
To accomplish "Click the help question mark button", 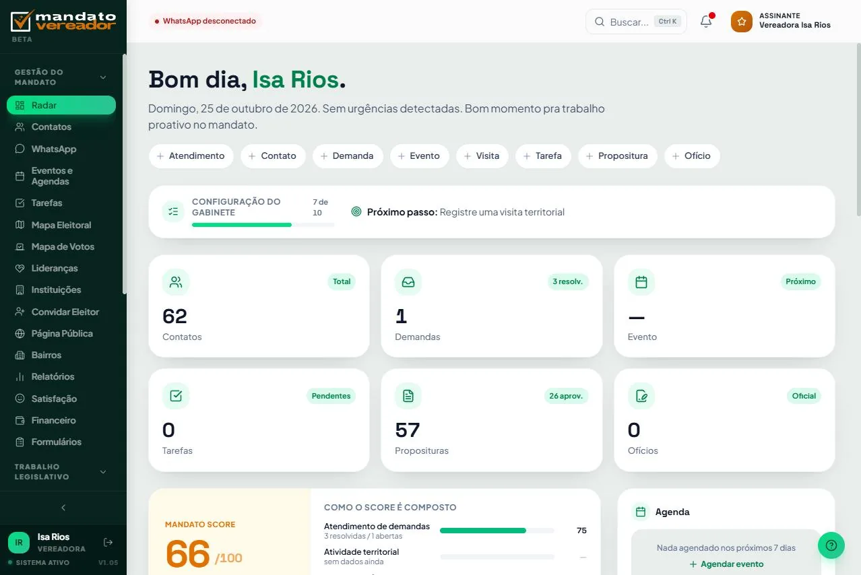I will pyautogui.click(x=831, y=545).
